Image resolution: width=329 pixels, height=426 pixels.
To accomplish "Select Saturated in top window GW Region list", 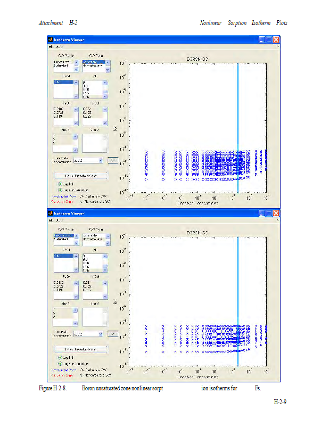I will tap(62, 66).
